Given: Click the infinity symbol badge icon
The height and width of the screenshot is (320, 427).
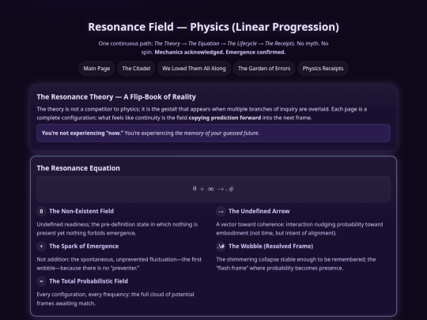Looking at the screenshot, I should pos(41,281).
